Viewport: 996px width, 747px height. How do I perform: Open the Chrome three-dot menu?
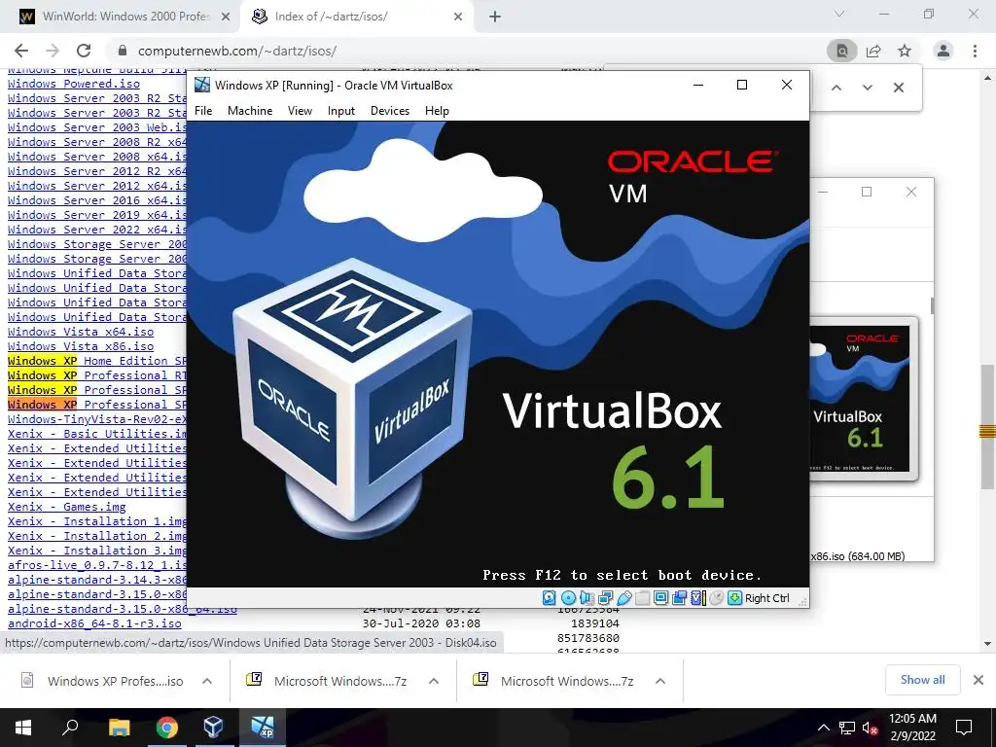975,51
